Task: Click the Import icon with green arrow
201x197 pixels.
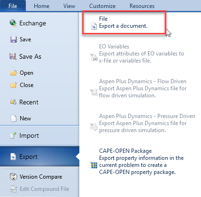Action: pyautogui.click(x=13, y=135)
